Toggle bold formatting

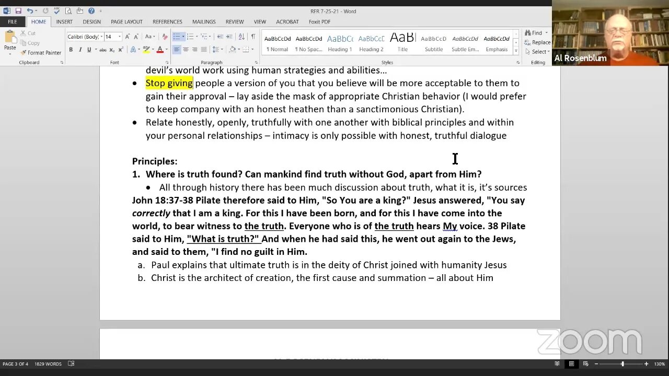tap(71, 50)
